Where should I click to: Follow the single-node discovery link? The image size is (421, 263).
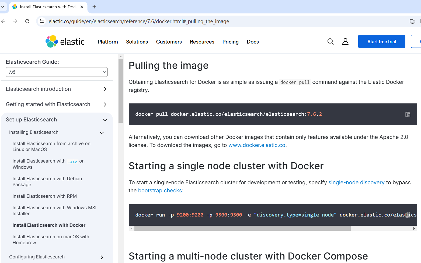pyautogui.click(x=356, y=182)
